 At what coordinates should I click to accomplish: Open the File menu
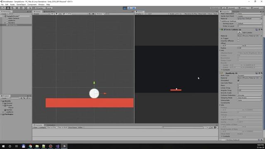click(x=2, y=5)
